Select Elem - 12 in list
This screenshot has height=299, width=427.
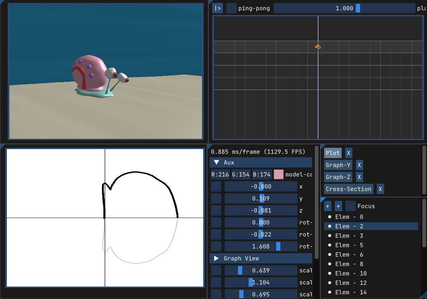[371, 283]
